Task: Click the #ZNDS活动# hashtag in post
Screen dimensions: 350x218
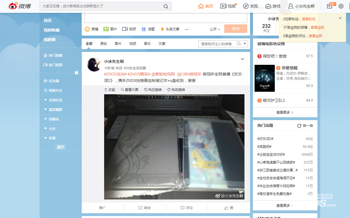Action: 115,74
